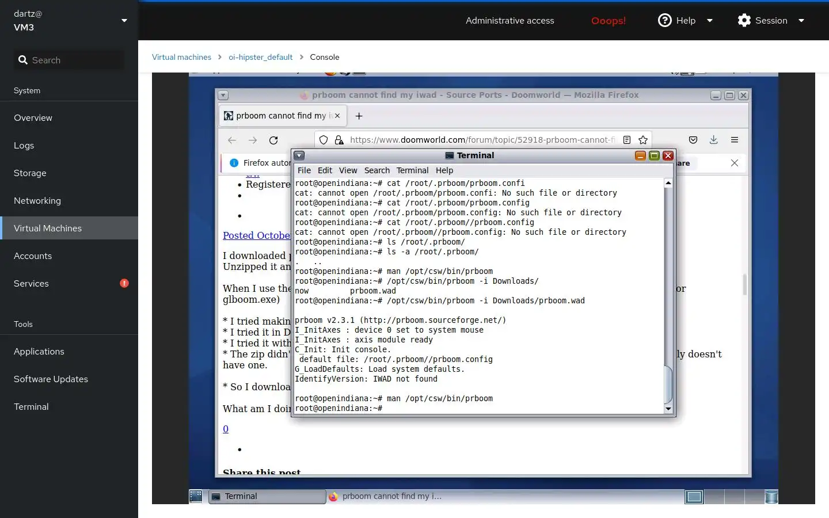Click the 0 link in forum post
The width and height of the screenshot is (829, 518).
(x=226, y=429)
